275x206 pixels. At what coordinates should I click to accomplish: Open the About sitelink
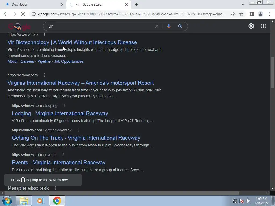pyautogui.click(x=12, y=61)
